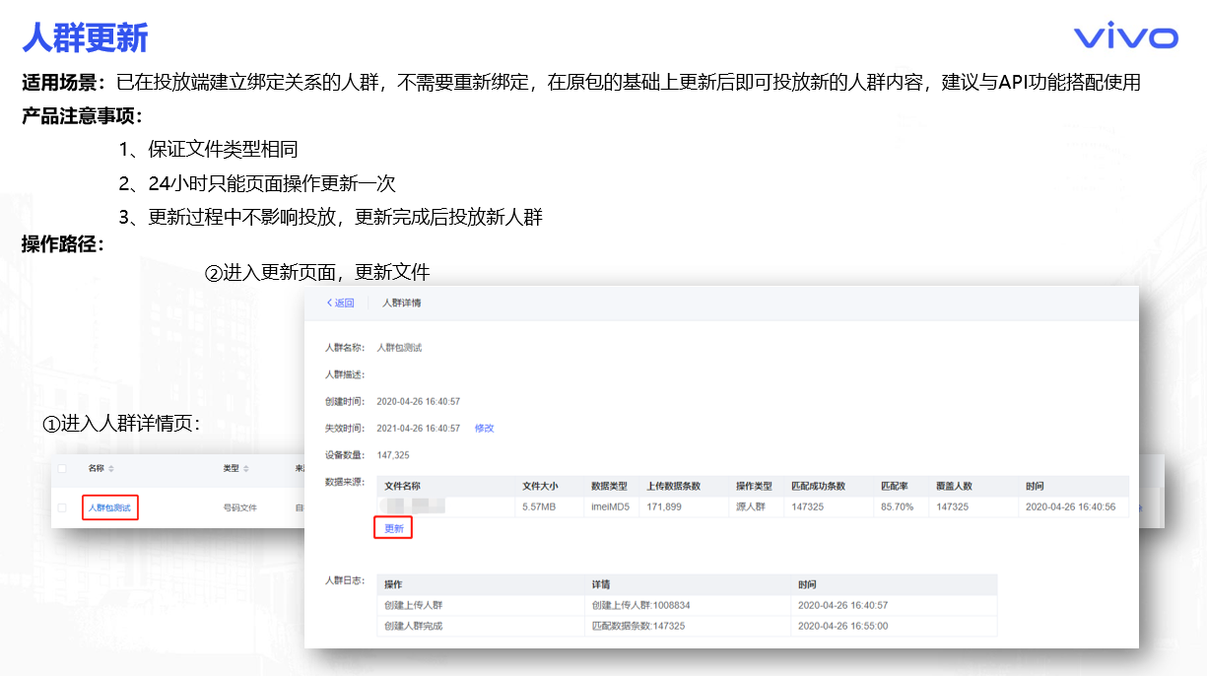1207x676 pixels.
Task: Click the 匹配率 column header
Action: click(x=894, y=486)
